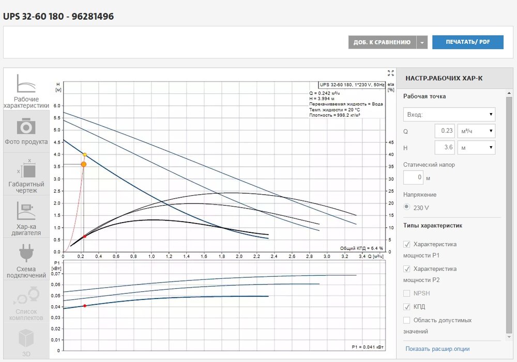Open the Фото продукта camera icon
Viewport: 517px width, 362px height.
point(26,126)
